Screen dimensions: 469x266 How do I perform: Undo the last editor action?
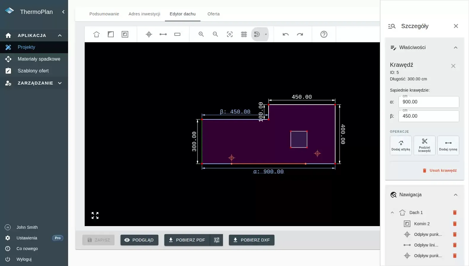click(286, 34)
